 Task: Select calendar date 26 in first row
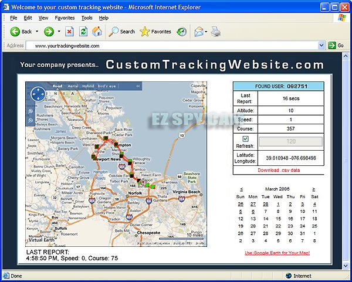click(241, 204)
